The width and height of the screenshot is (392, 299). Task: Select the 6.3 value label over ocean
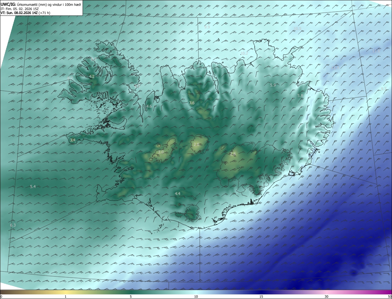click(13, 225)
